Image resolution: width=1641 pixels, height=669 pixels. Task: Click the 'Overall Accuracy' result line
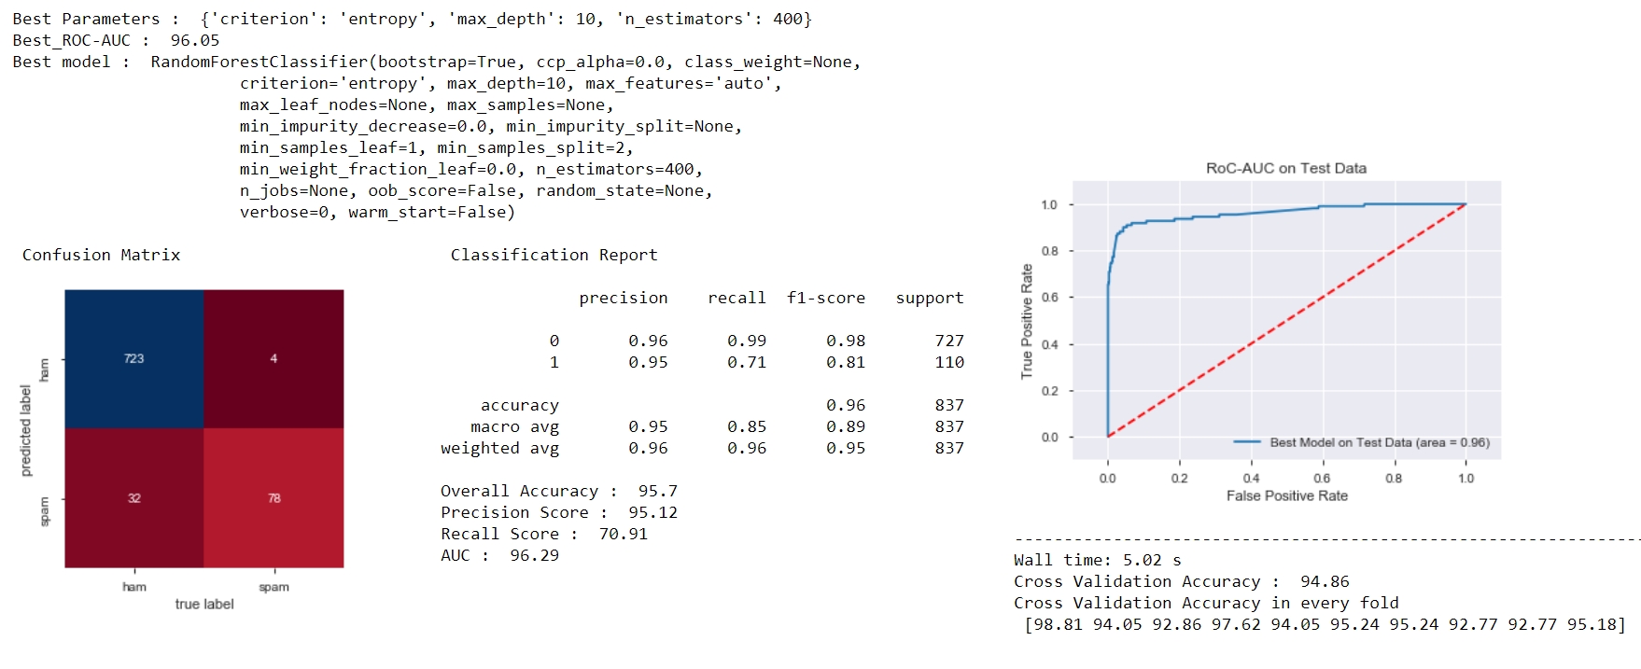click(x=558, y=491)
